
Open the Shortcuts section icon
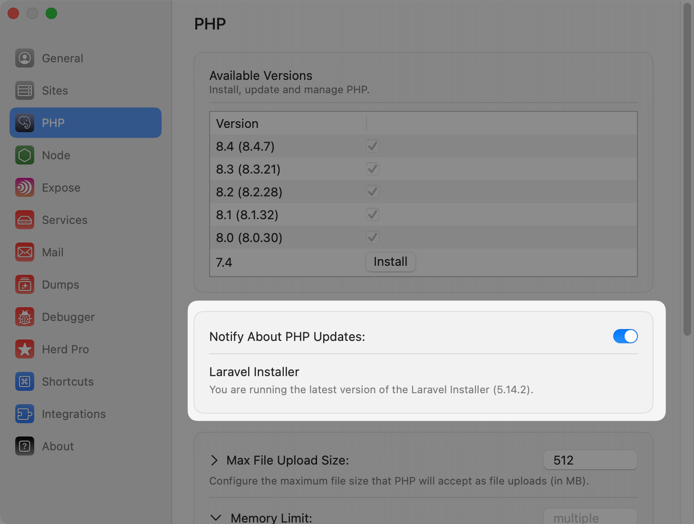[25, 381]
